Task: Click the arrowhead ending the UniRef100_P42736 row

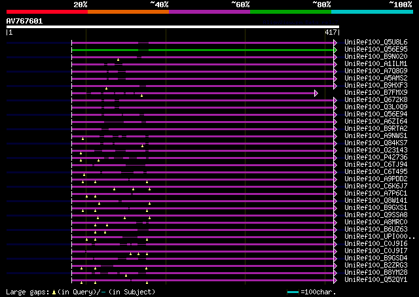Action: pyautogui.click(x=335, y=158)
